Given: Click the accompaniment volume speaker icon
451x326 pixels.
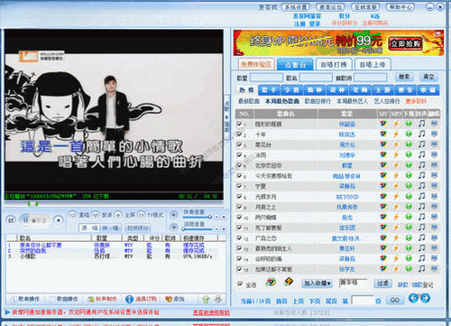Looking at the screenshot, I should point(174,215).
